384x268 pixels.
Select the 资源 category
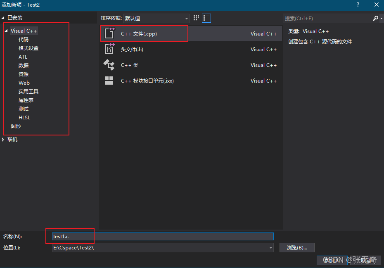(24, 74)
